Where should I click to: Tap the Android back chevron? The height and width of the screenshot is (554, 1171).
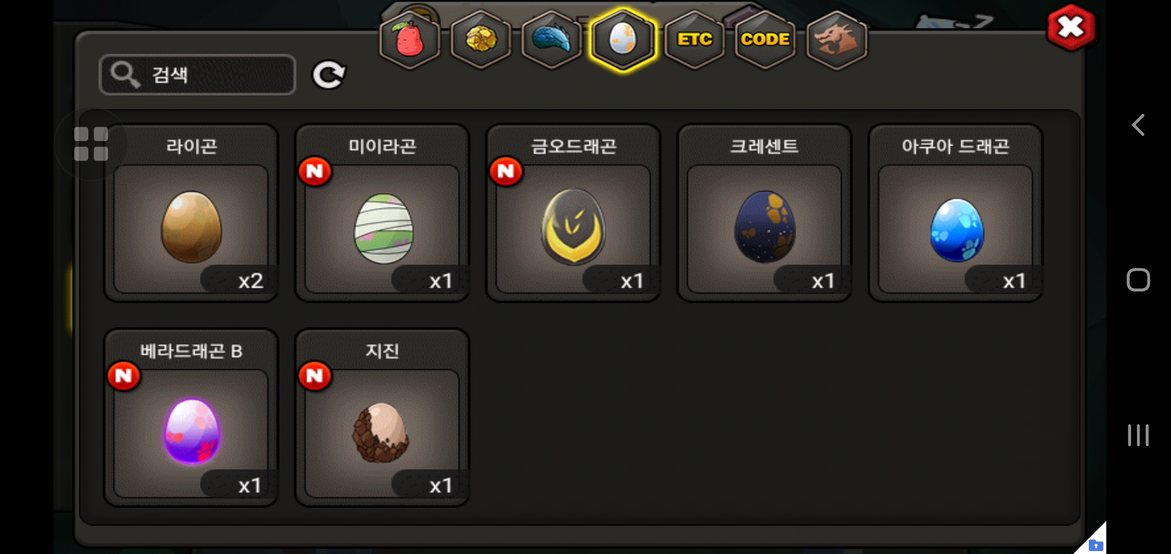[1138, 125]
